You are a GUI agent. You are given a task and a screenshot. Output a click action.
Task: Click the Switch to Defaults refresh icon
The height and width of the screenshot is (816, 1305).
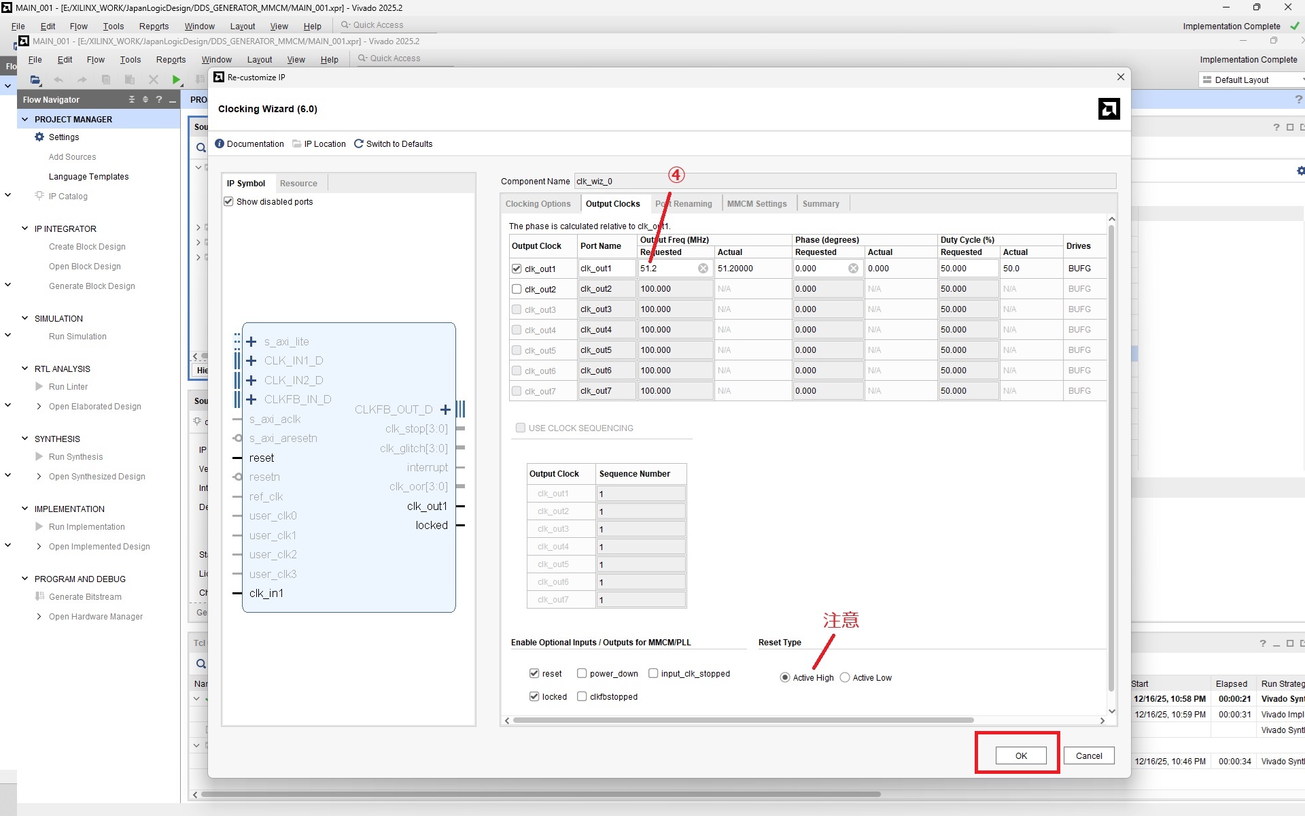(359, 143)
